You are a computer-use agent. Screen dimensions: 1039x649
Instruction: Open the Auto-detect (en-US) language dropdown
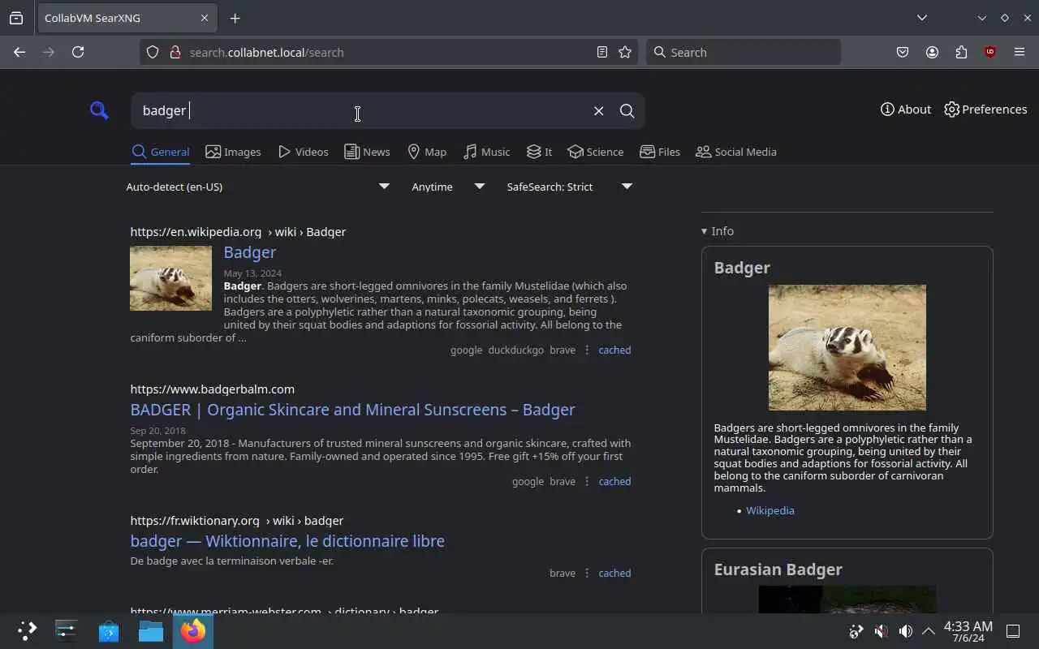tap(258, 187)
